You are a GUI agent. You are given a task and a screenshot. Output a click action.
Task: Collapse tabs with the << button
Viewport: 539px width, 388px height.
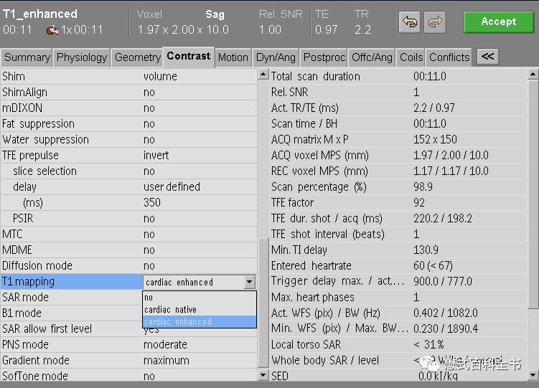coord(487,57)
